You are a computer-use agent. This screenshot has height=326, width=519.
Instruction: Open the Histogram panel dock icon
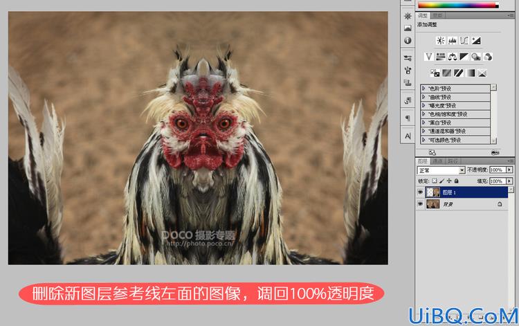[x=408, y=28]
